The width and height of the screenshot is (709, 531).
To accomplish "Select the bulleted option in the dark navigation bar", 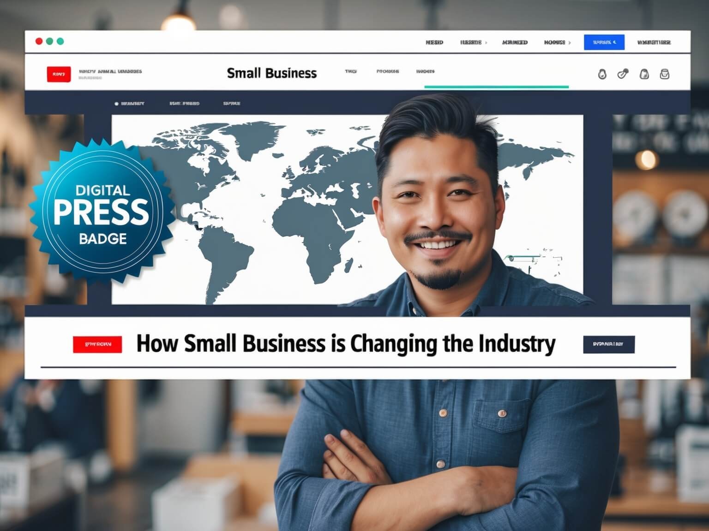I will click(x=129, y=104).
